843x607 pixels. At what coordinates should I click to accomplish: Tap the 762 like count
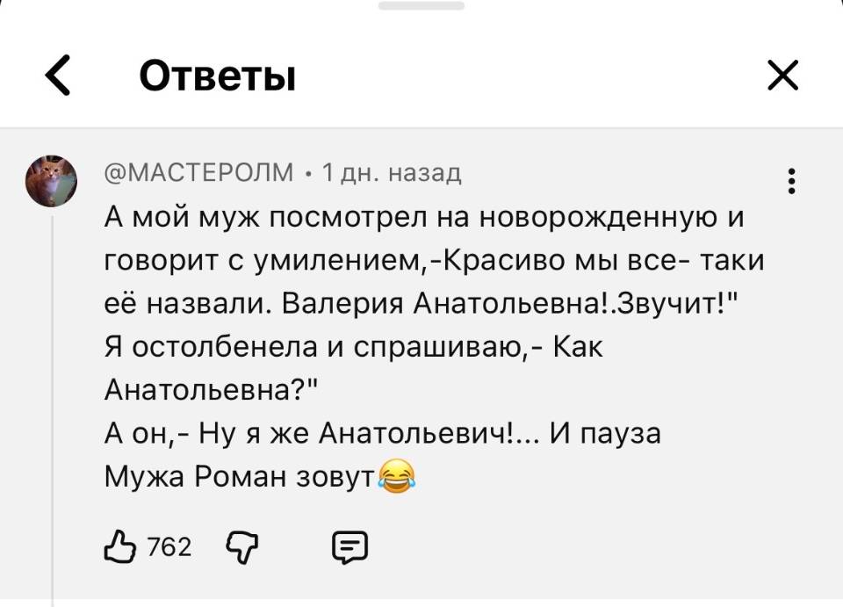(169, 546)
